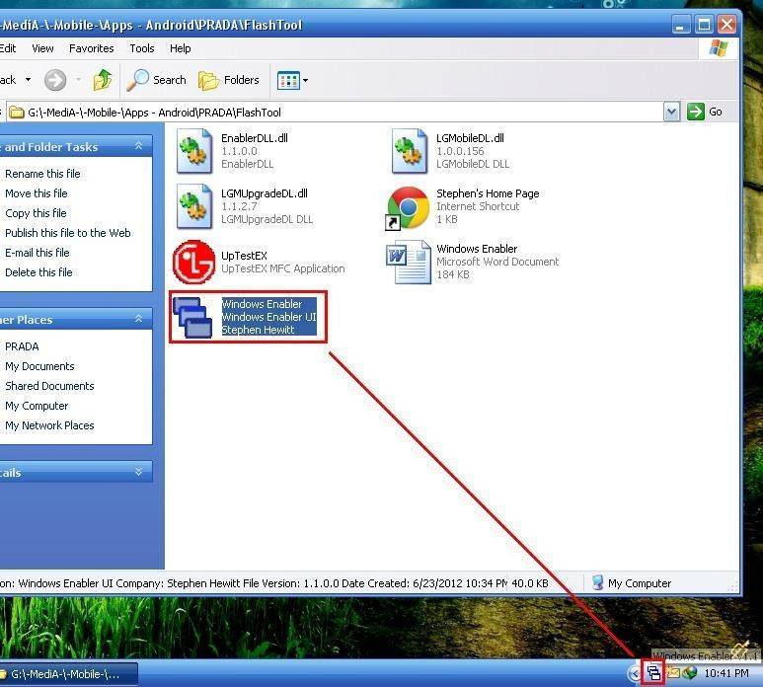The width and height of the screenshot is (763, 687).
Task: Open the Forward history dropdown arrow
Action: [78, 79]
